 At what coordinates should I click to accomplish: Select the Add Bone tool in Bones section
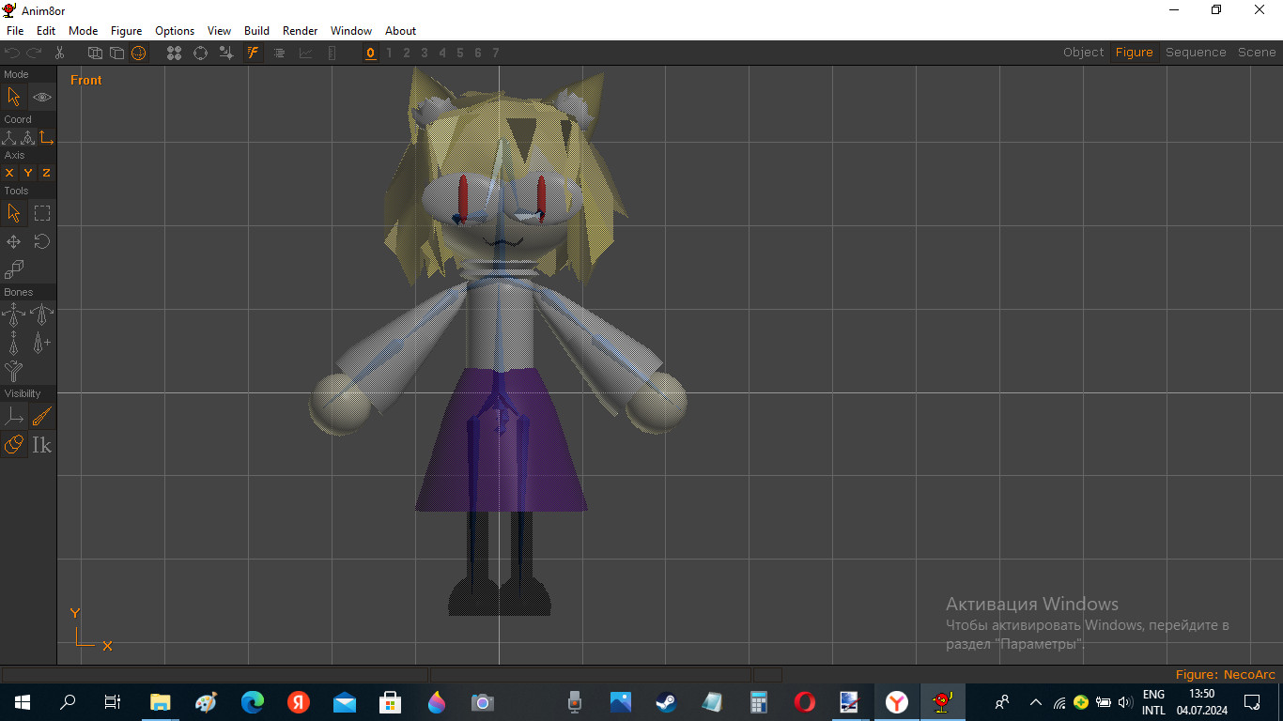coord(41,341)
